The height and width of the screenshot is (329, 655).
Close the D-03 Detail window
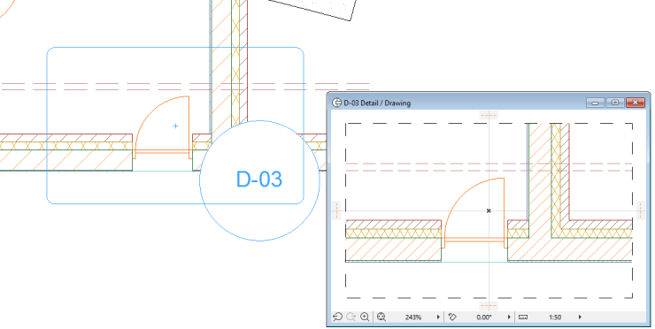coord(636,103)
